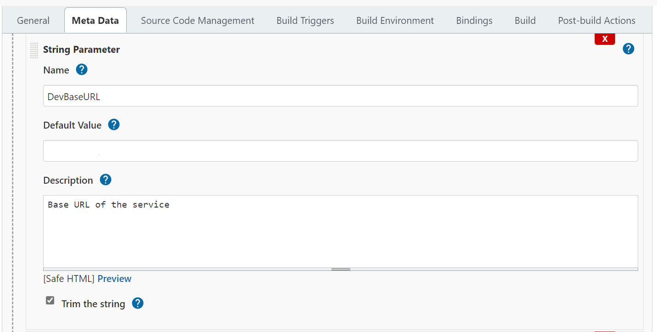Screen dimensions: 657x332
Task: Open help for Default Value field
Action: click(114, 124)
